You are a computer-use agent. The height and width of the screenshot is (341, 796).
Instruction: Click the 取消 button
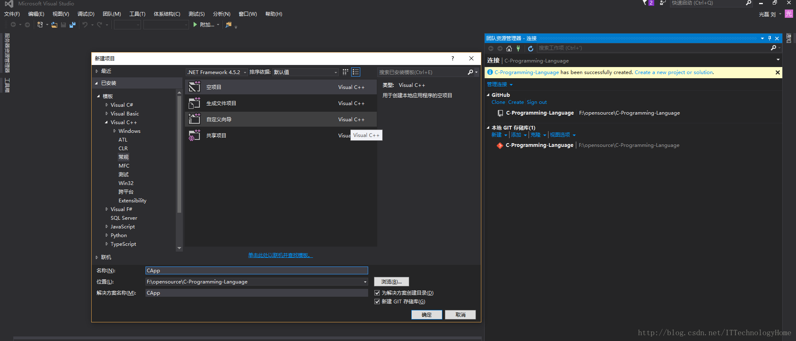click(x=460, y=315)
